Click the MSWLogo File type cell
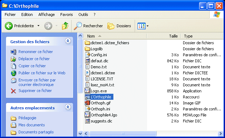The image size is (225, 138). tap(195, 115)
